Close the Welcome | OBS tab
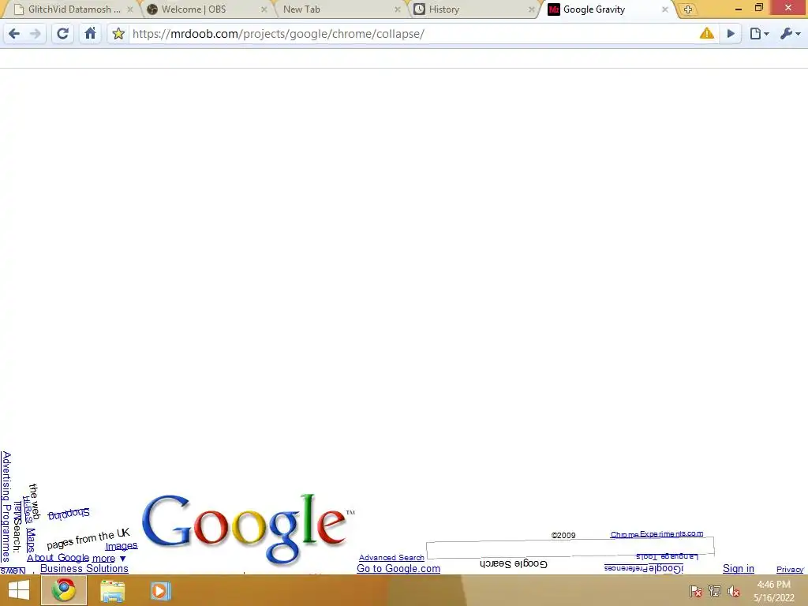 [x=264, y=9]
